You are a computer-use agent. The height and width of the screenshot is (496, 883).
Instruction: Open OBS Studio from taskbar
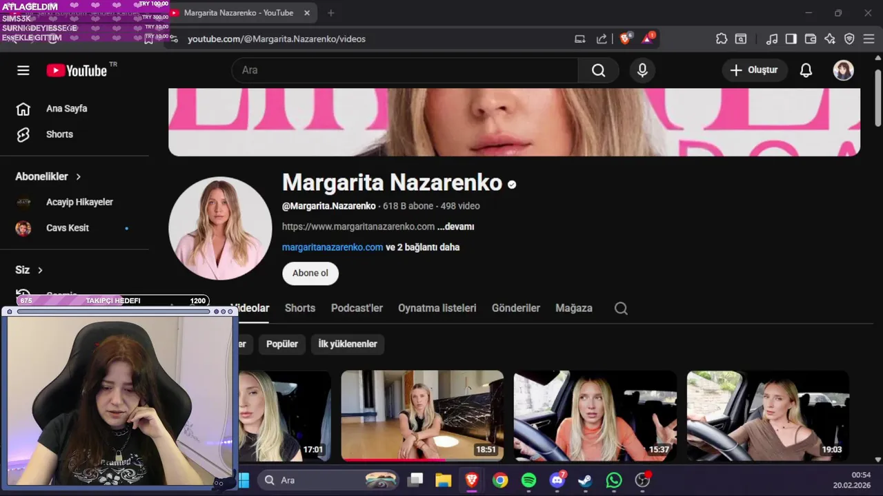[x=642, y=480]
